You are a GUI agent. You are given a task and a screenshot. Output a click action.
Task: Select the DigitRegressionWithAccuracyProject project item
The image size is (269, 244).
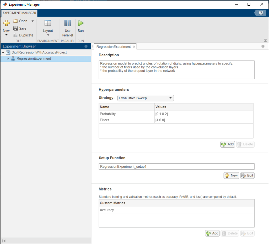(x=39, y=52)
